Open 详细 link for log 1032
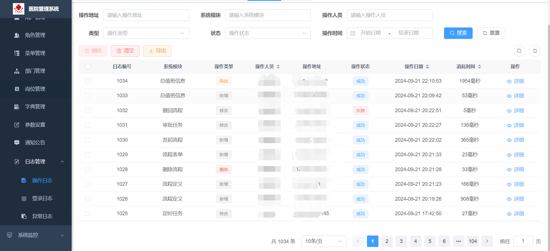The height and width of the screenshot is (251, 550). pos(515,111)
